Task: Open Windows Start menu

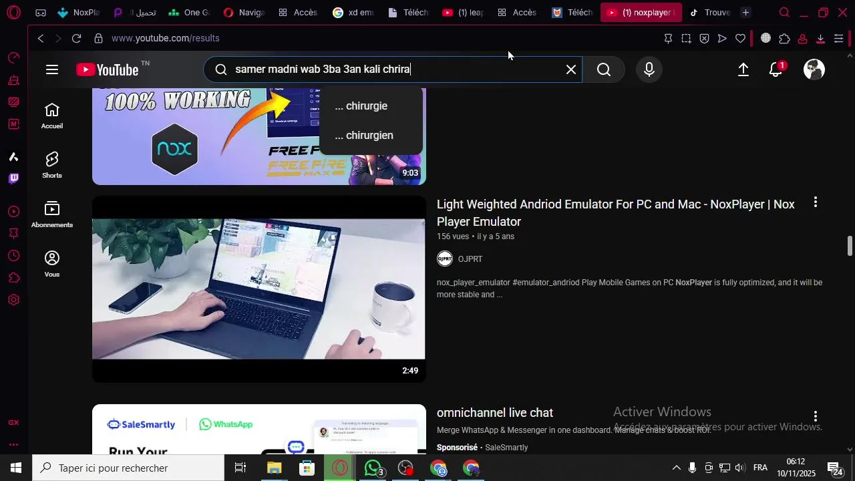Action: point(16,468)
